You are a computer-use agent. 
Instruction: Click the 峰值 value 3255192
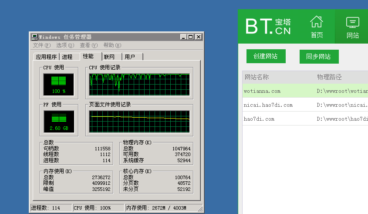tap(101, 189)
